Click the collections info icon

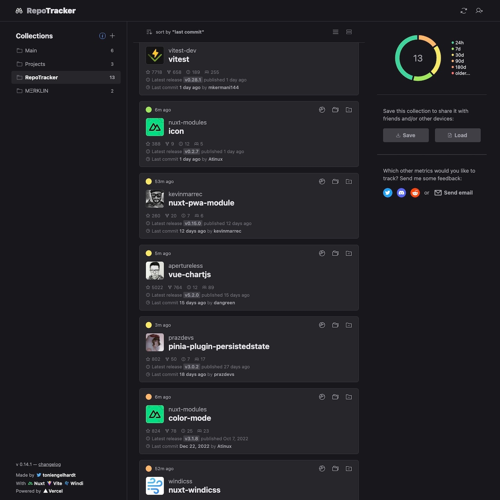(x=102, y=36)
